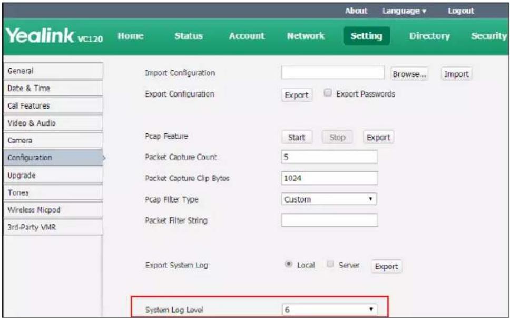Viewport: 510px width, 318px height.
Task: Open the Account tab
Action: pyautogui.click(x=247, y=36)
